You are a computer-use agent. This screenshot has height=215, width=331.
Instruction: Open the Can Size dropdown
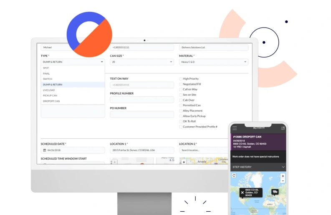pos(141,62)
